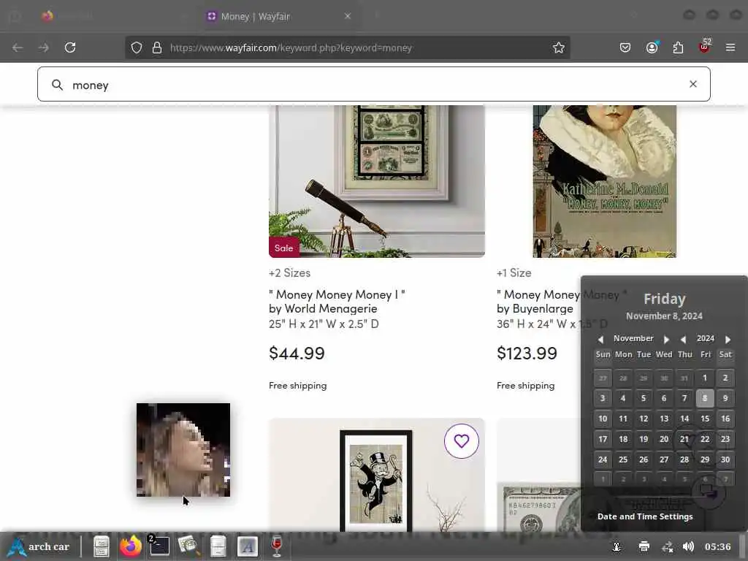
Task: Go back to the previous page
Action: (x=18, y=47)
